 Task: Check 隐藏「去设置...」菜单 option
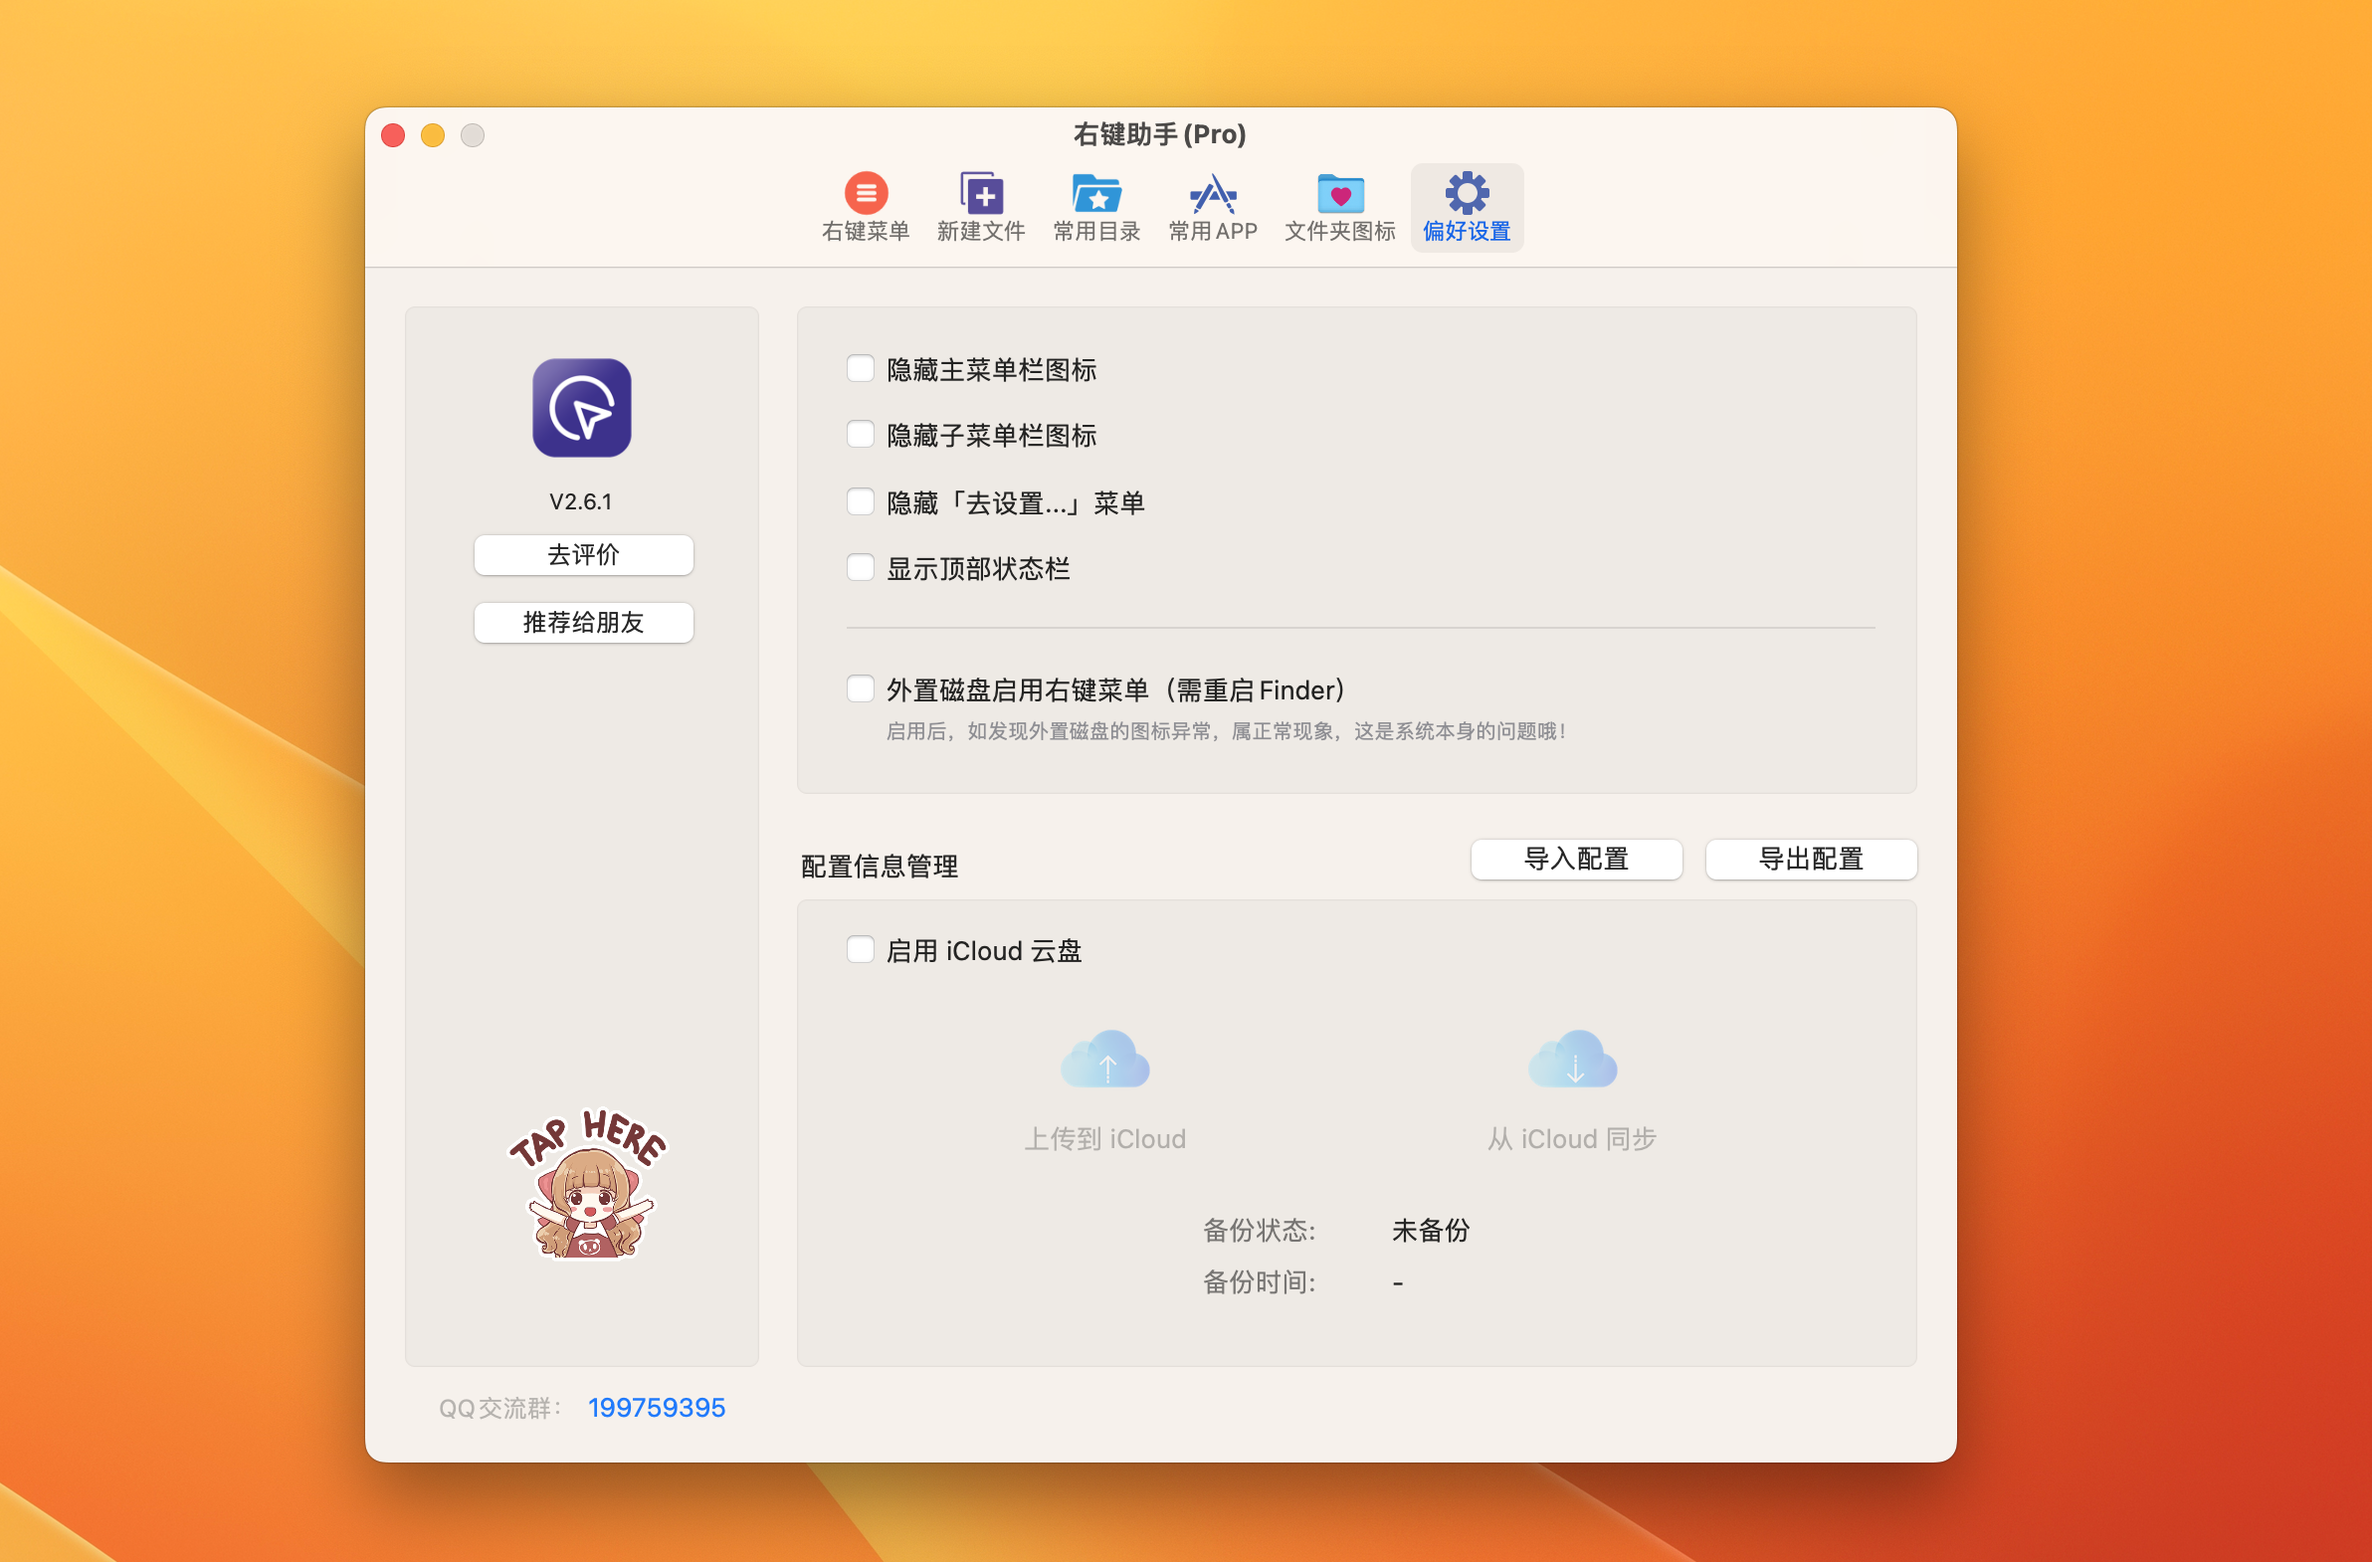click(x=860, y=501)
